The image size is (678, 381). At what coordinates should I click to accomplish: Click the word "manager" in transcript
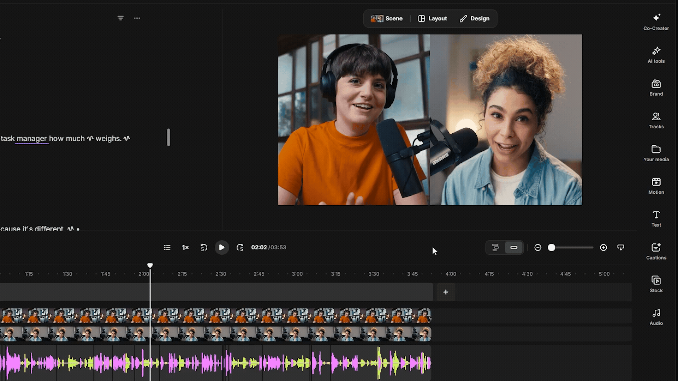click(x=32, y=139)
